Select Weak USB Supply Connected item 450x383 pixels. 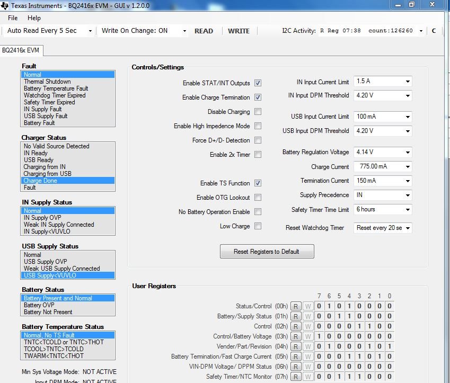[x=68, y=269]
